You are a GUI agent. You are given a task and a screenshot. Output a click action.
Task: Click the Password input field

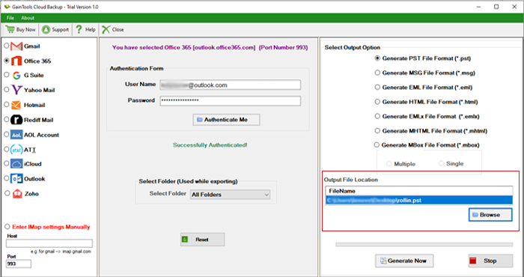point(231,100)
